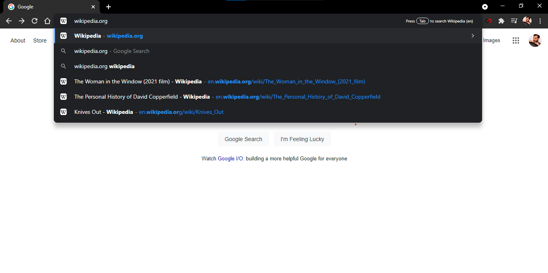Screen dimensions: 548x273
Task: Go to the Home page
Action: [x=47, y=21]
